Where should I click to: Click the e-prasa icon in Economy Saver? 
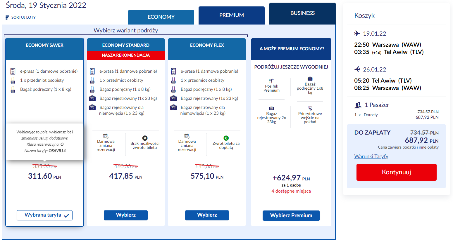click(13, 71)
